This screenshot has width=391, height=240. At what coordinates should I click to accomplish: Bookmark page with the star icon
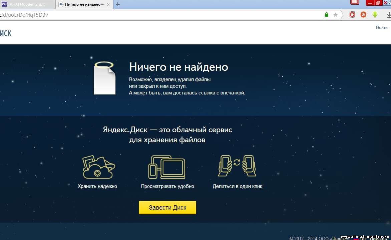click(x=336, y=15)
